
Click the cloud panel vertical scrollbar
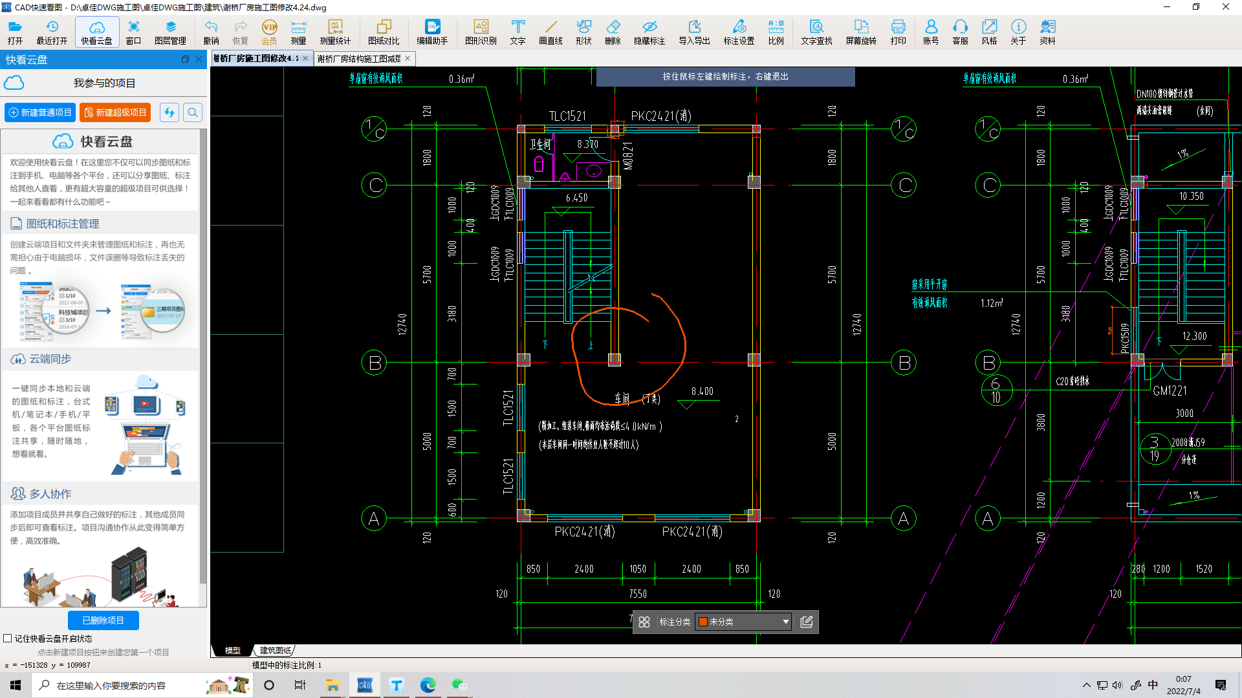203,355
